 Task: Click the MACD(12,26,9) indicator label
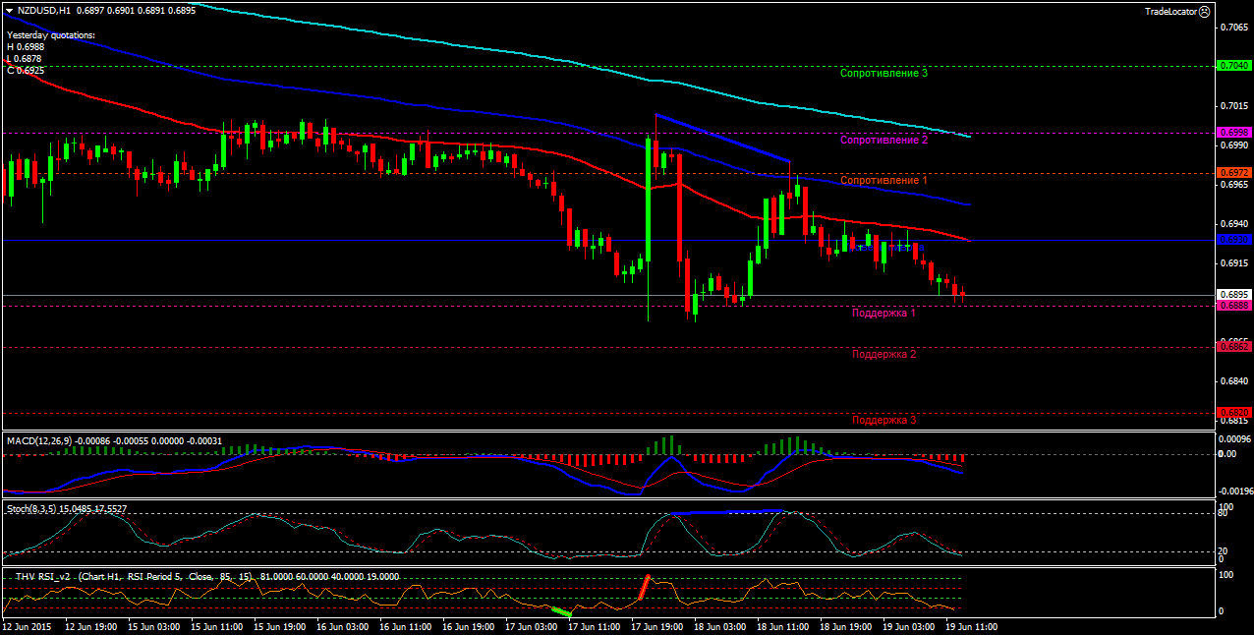coord(40,441)
